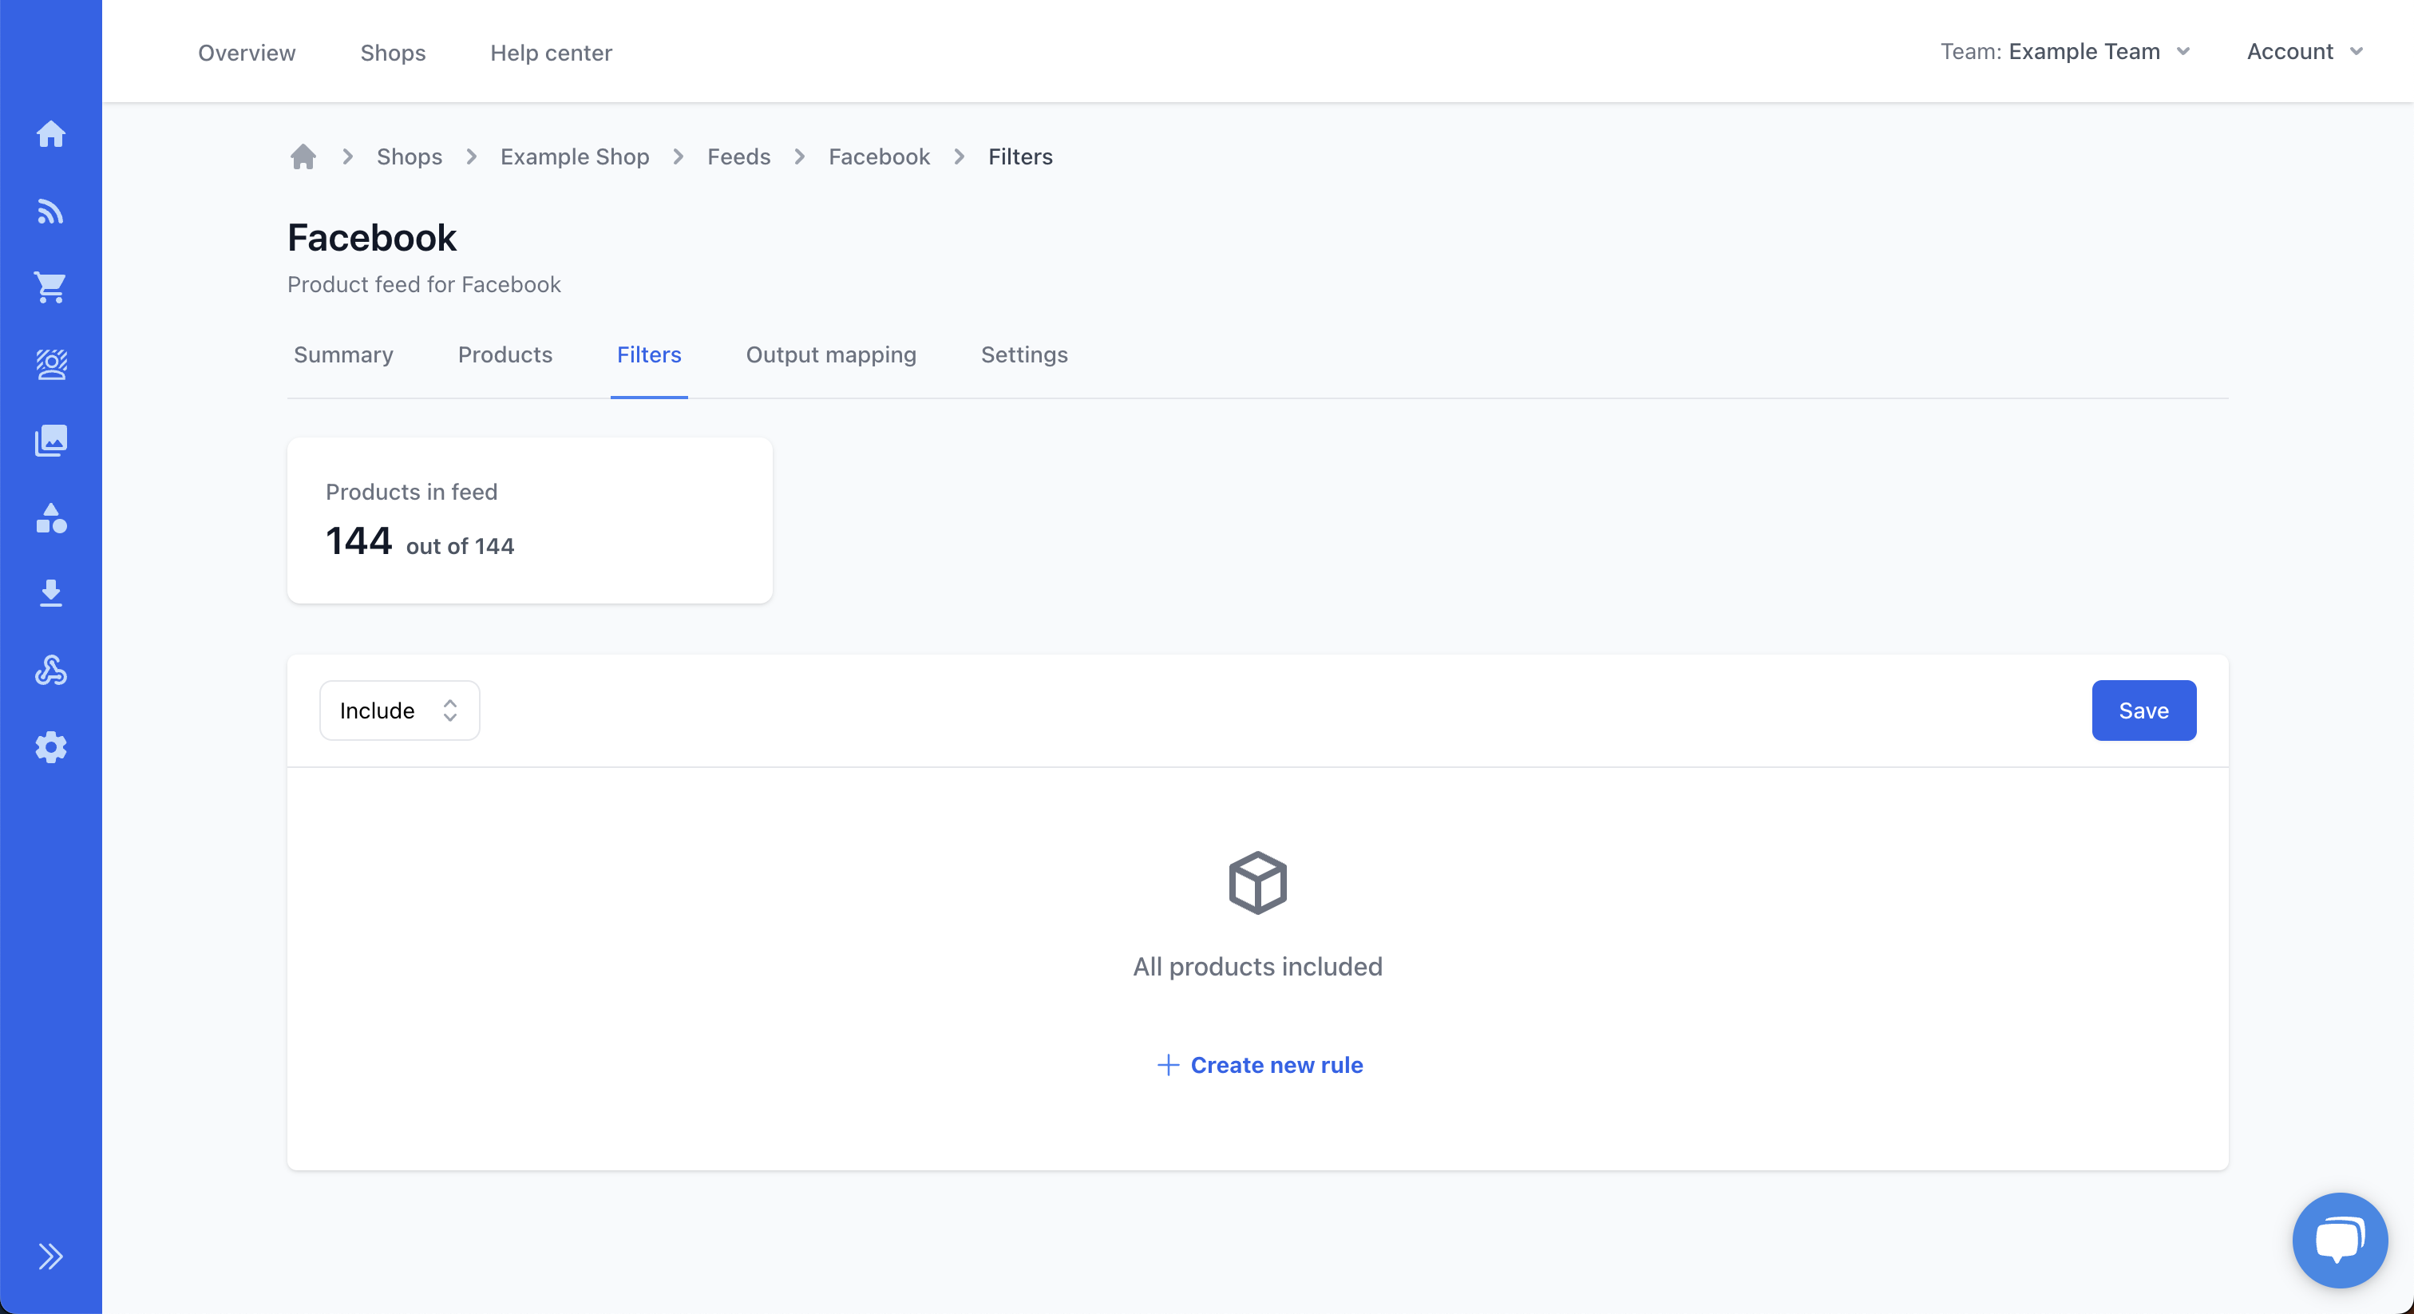Click the download icon in sidebar

point(52,592)
